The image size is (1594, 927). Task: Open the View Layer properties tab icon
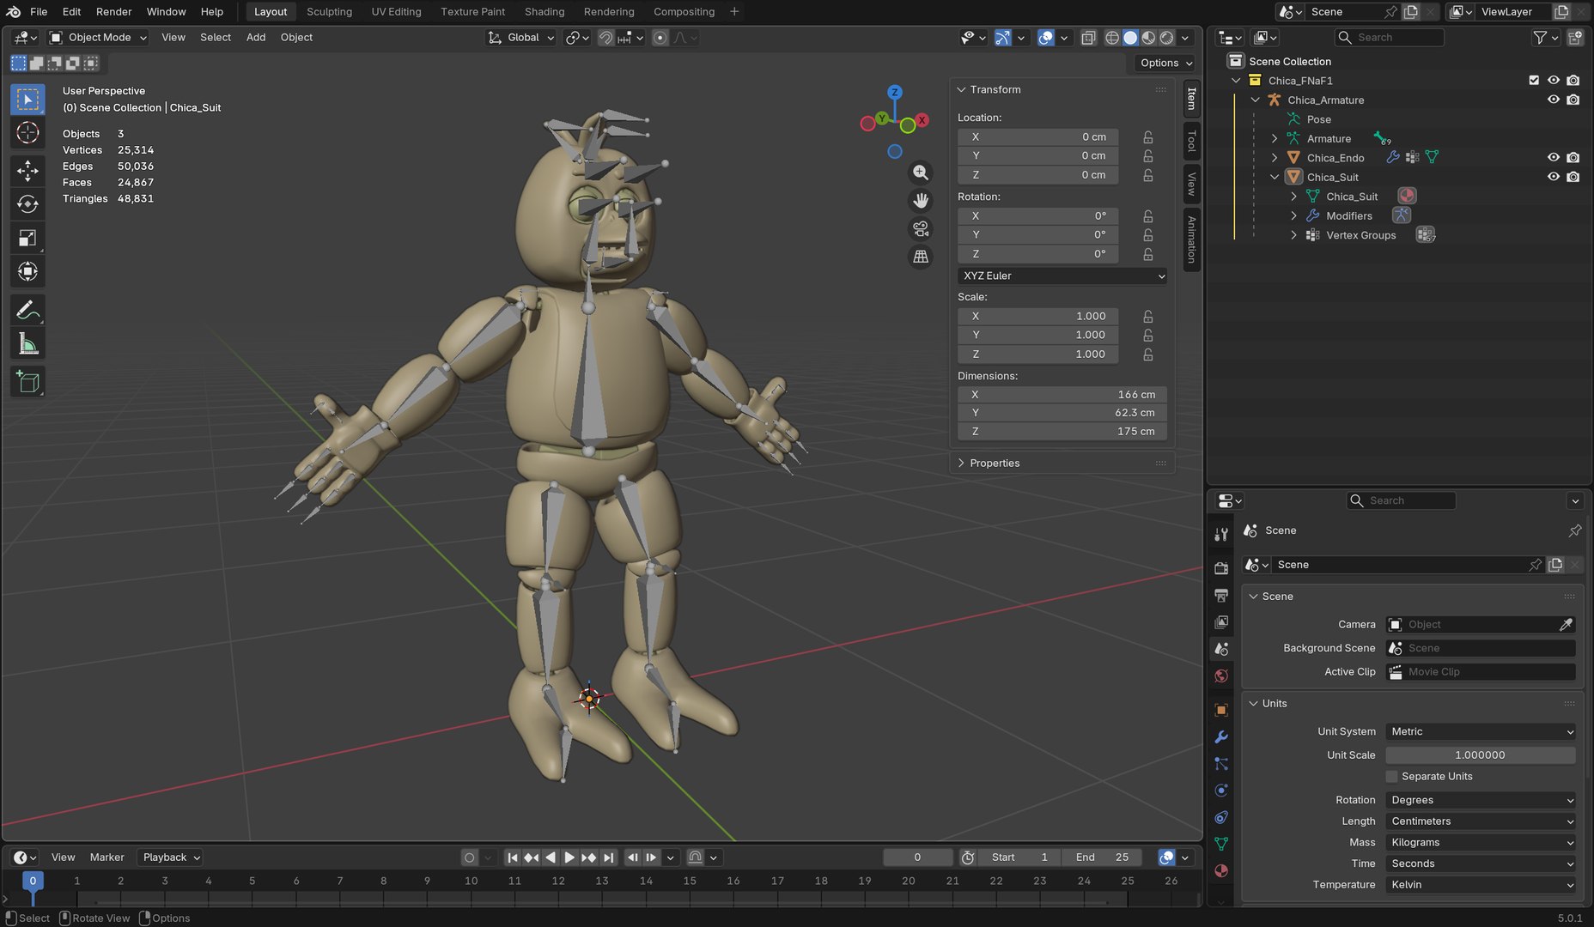[x=1221, y=621]
